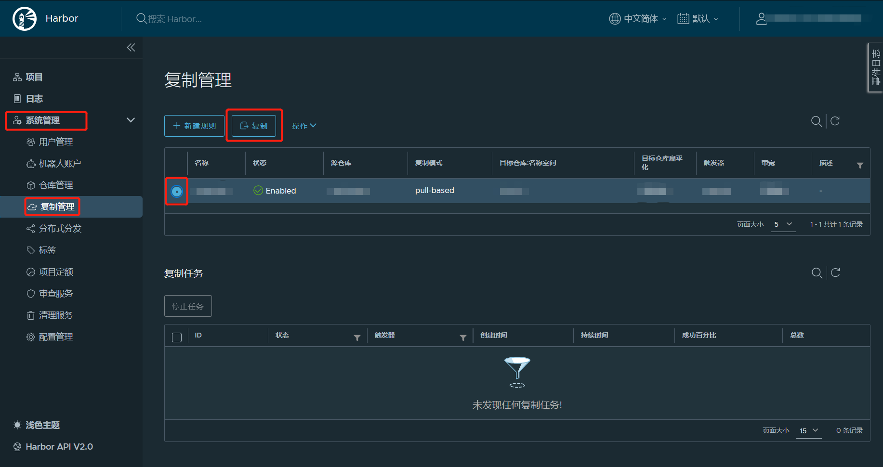
Task: Open 仓库管理 in the sidebar
Action: (x=56, y=185)
